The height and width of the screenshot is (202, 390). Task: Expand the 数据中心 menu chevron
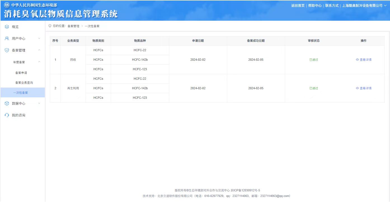(39, 103)
